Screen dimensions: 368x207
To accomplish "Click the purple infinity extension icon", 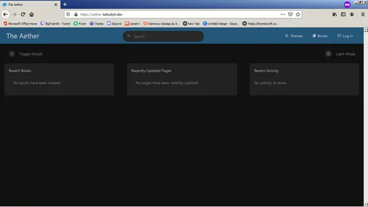I will click(347, 5).
